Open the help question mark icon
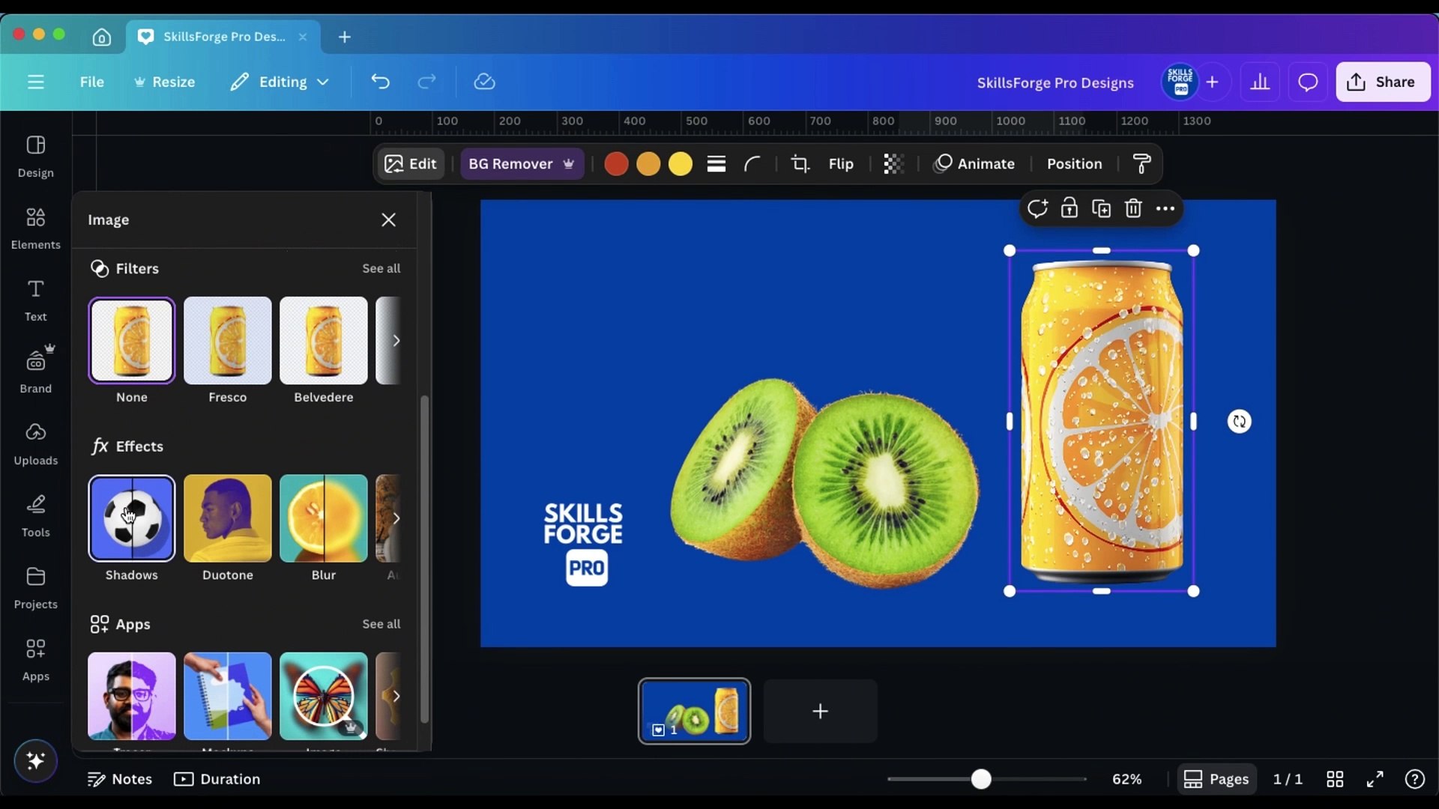 [1415, 779]
